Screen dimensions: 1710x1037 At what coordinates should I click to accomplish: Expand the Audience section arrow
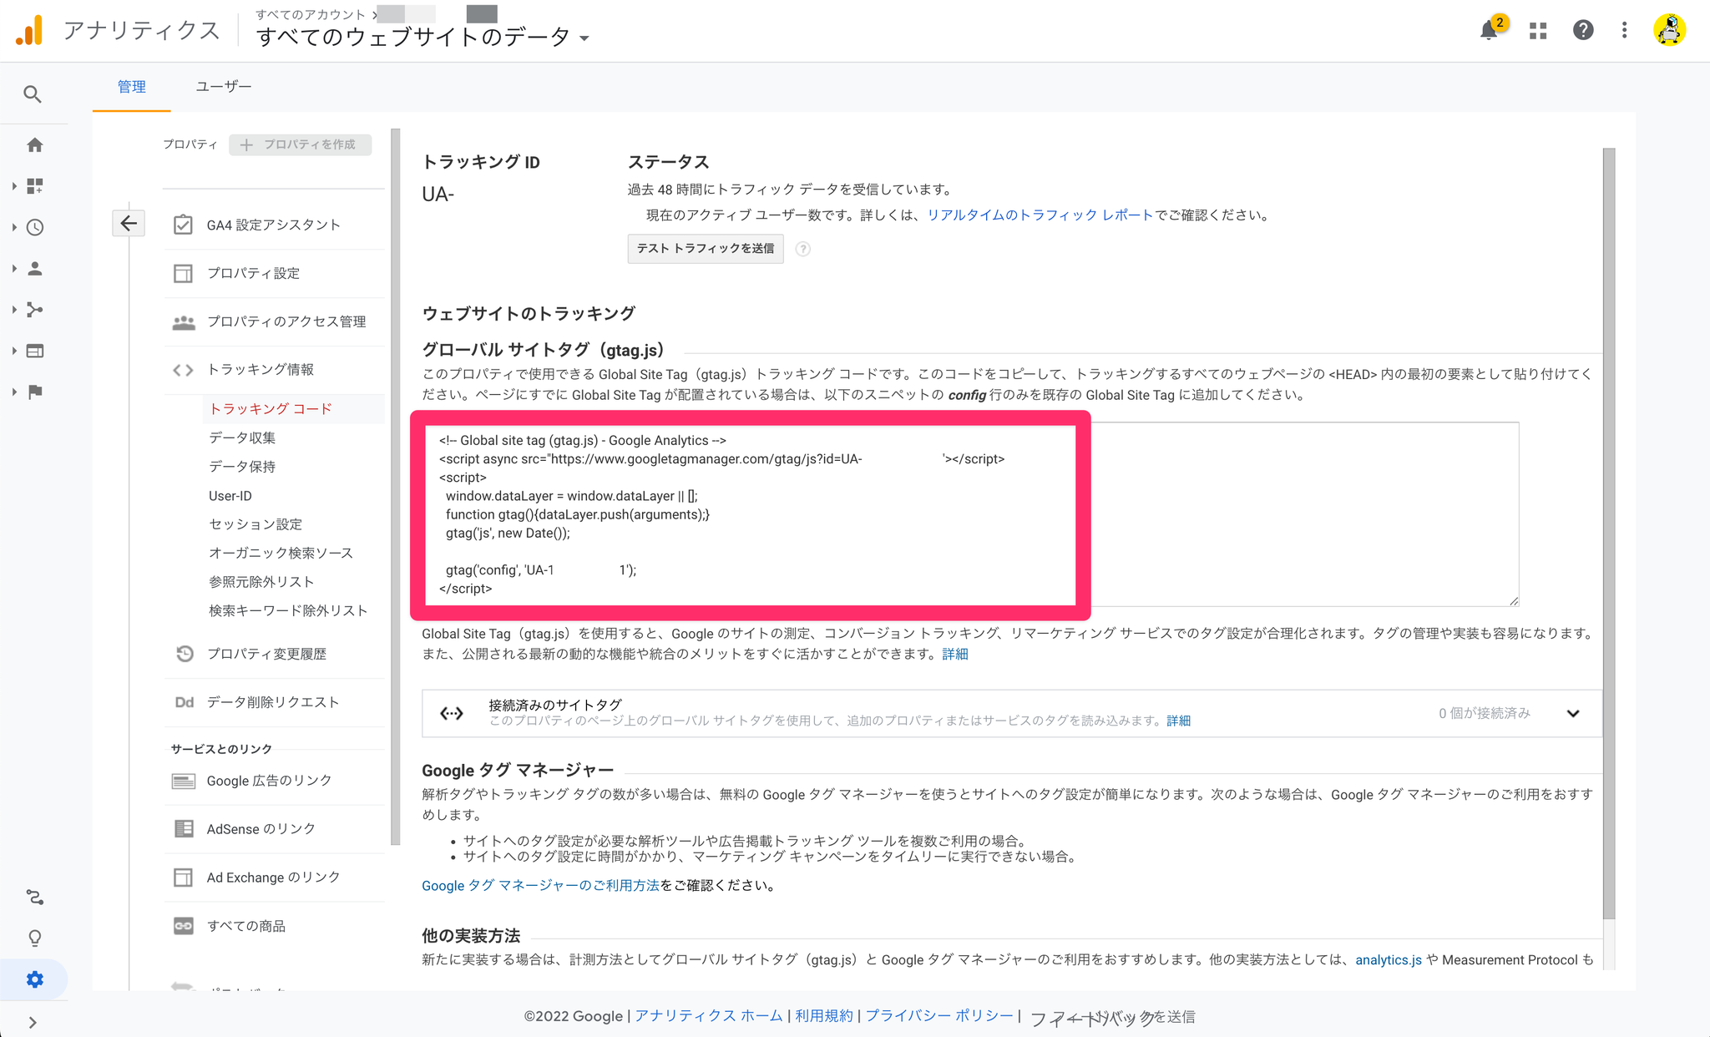coord(14,269)
